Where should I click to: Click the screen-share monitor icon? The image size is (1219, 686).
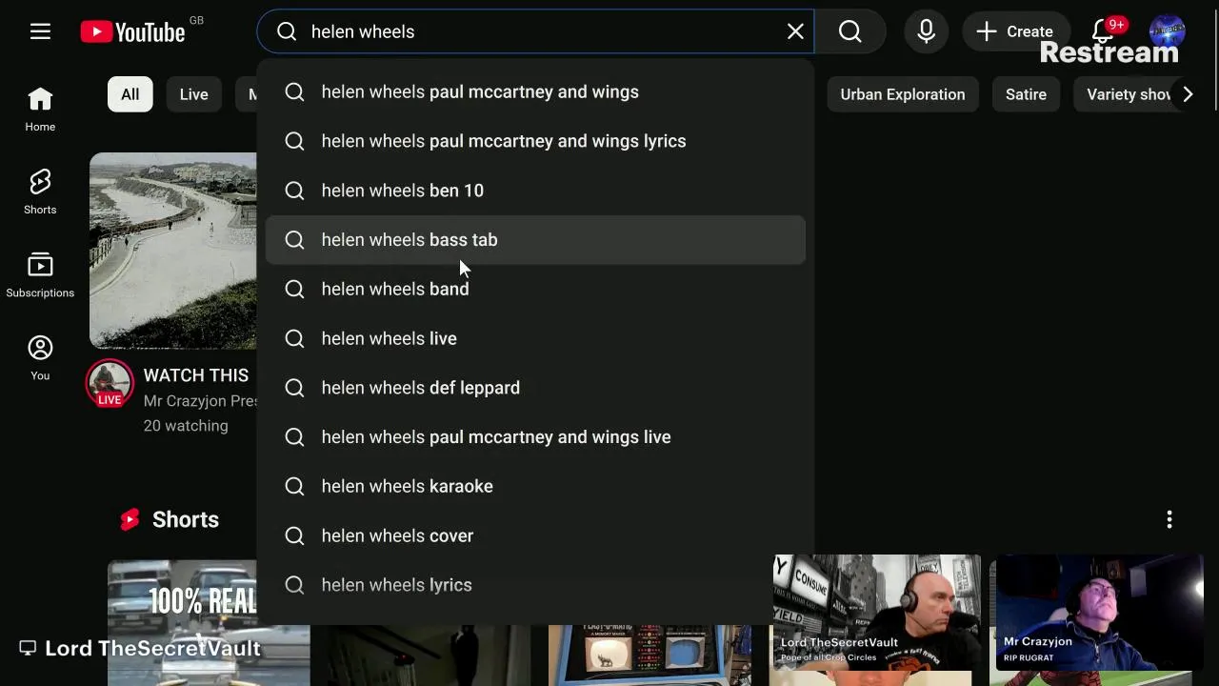[x=28, y=648]
